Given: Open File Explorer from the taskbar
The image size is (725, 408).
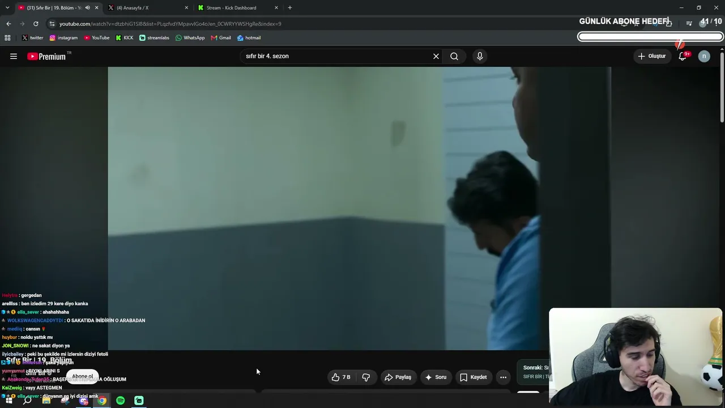Looking at the screenshot, I should click(x=46, y=401).
